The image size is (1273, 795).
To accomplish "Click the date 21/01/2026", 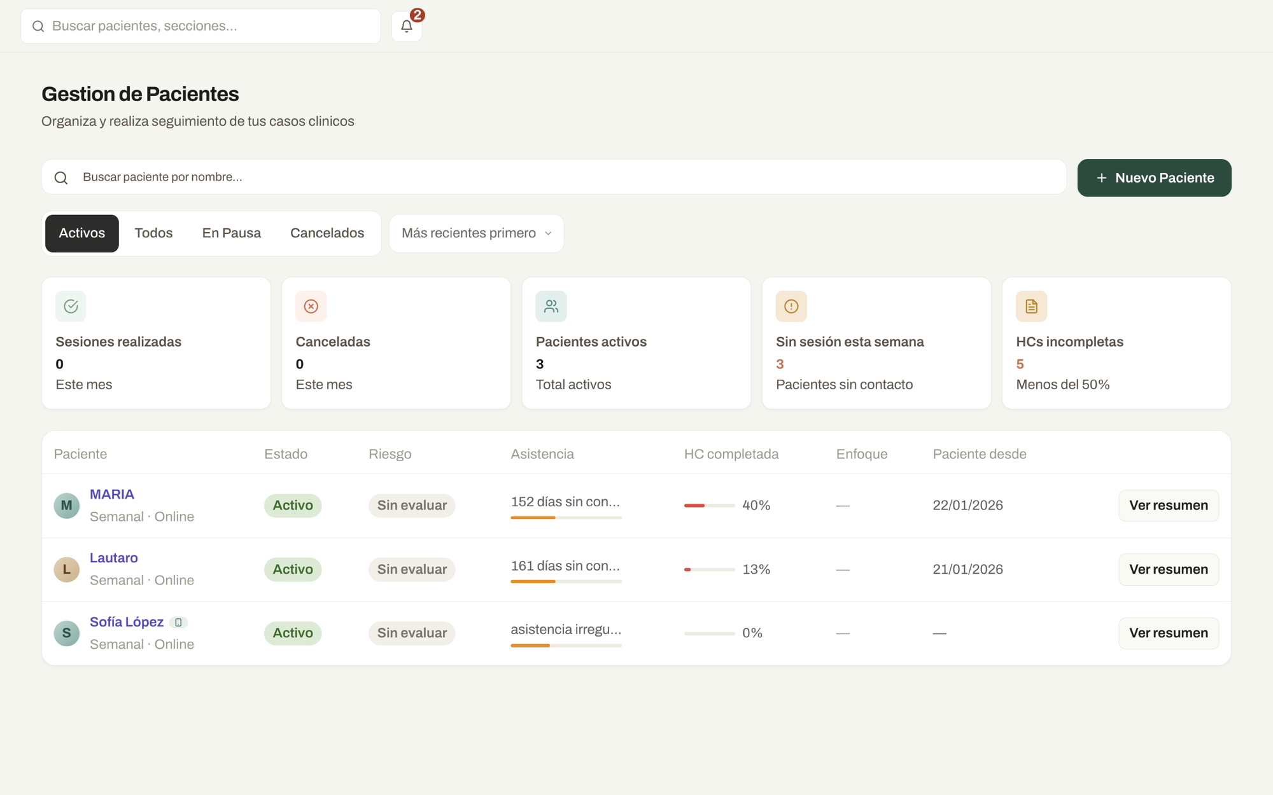I will 968,569.
